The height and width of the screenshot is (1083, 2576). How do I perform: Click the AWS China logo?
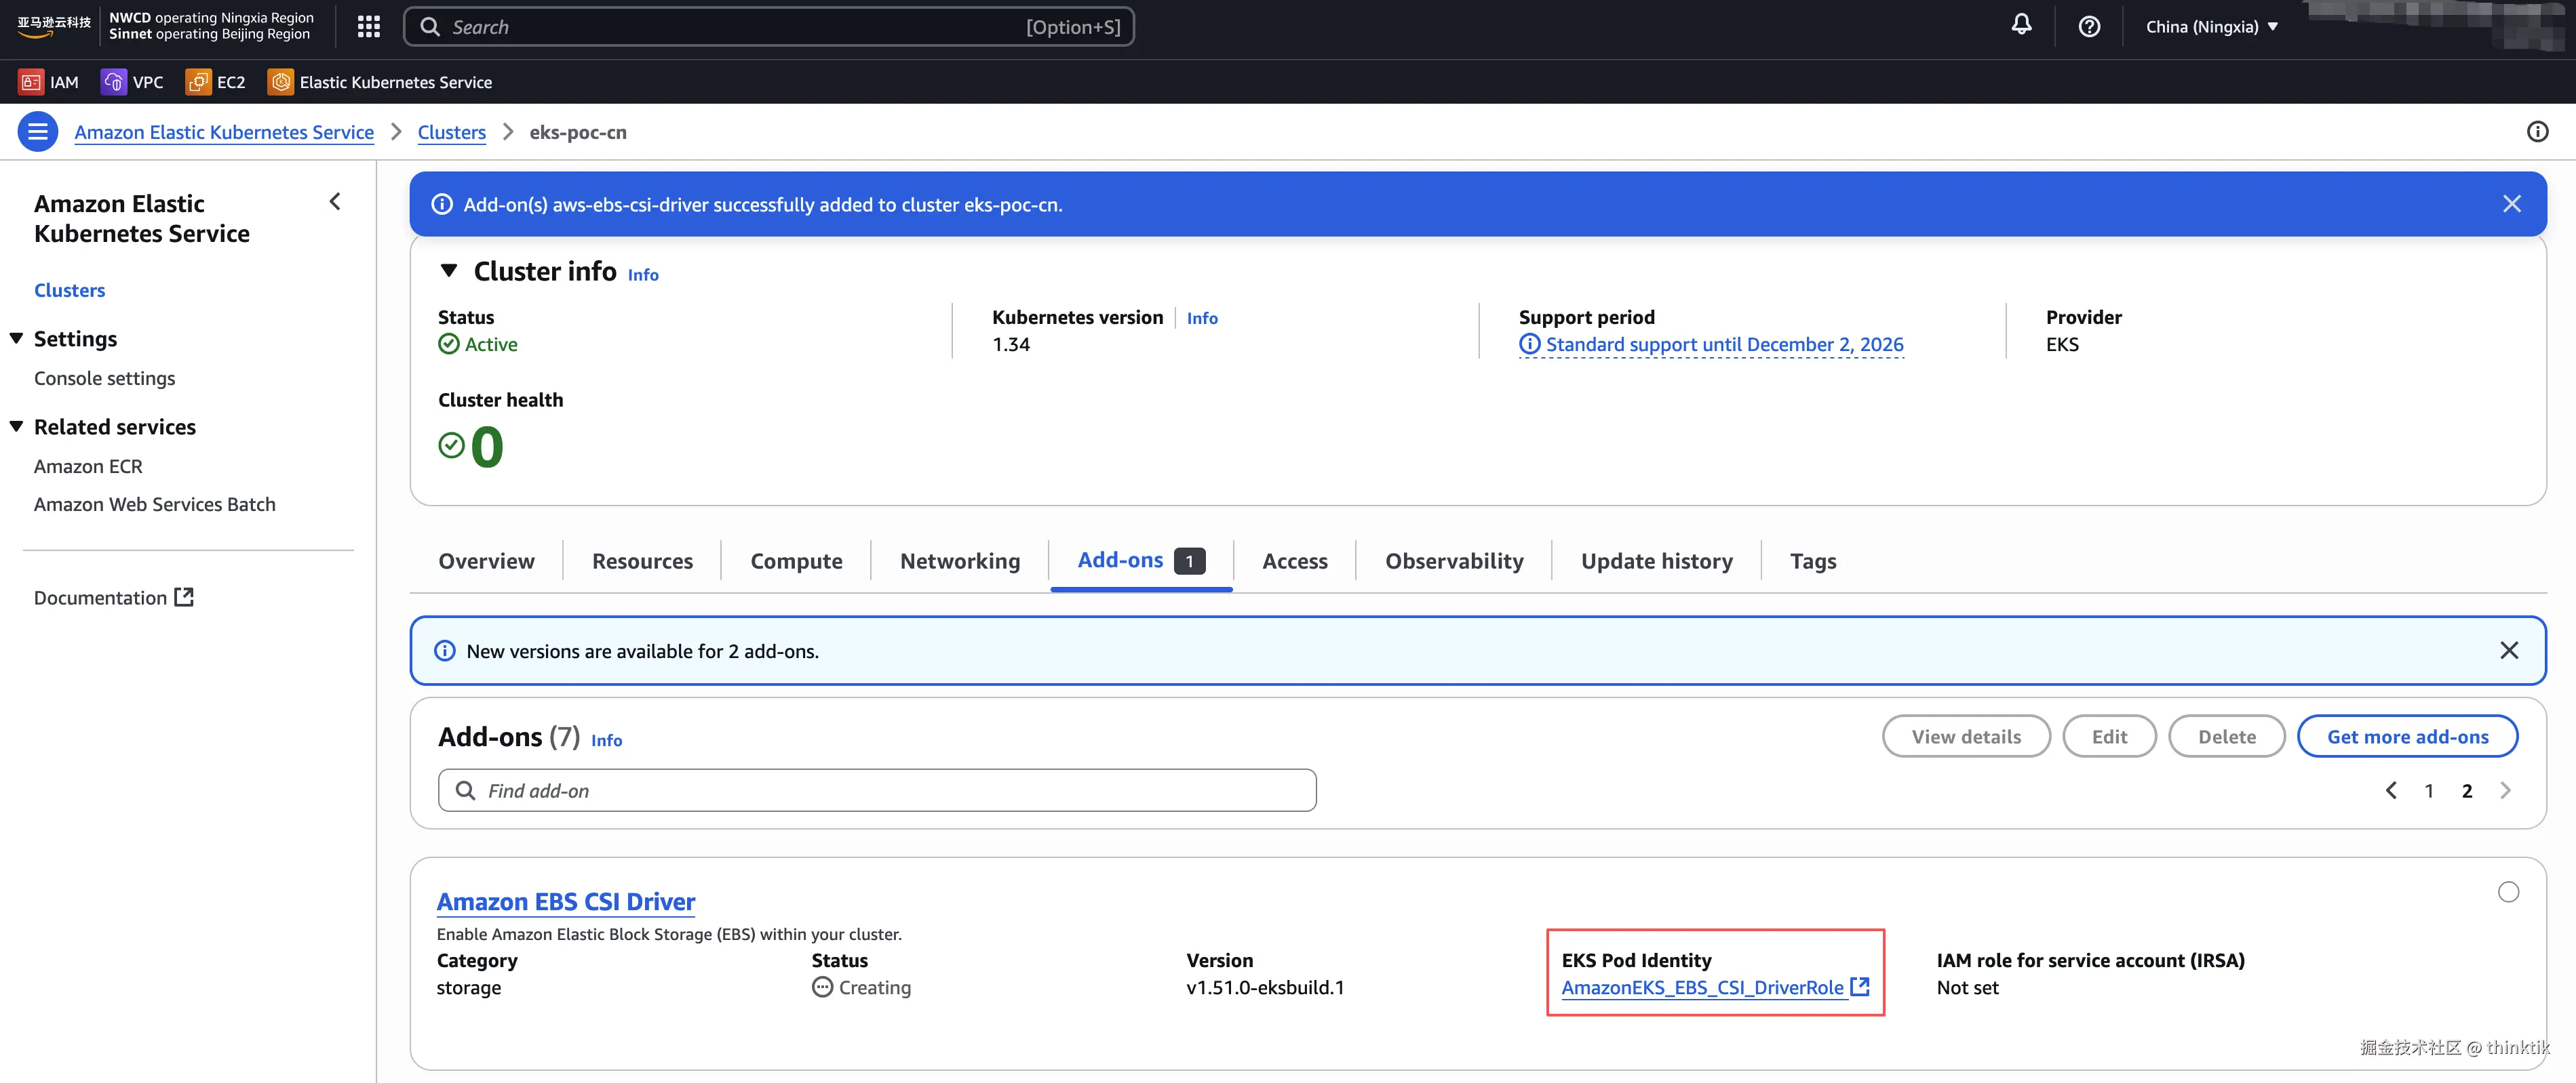tap(54, 26)
